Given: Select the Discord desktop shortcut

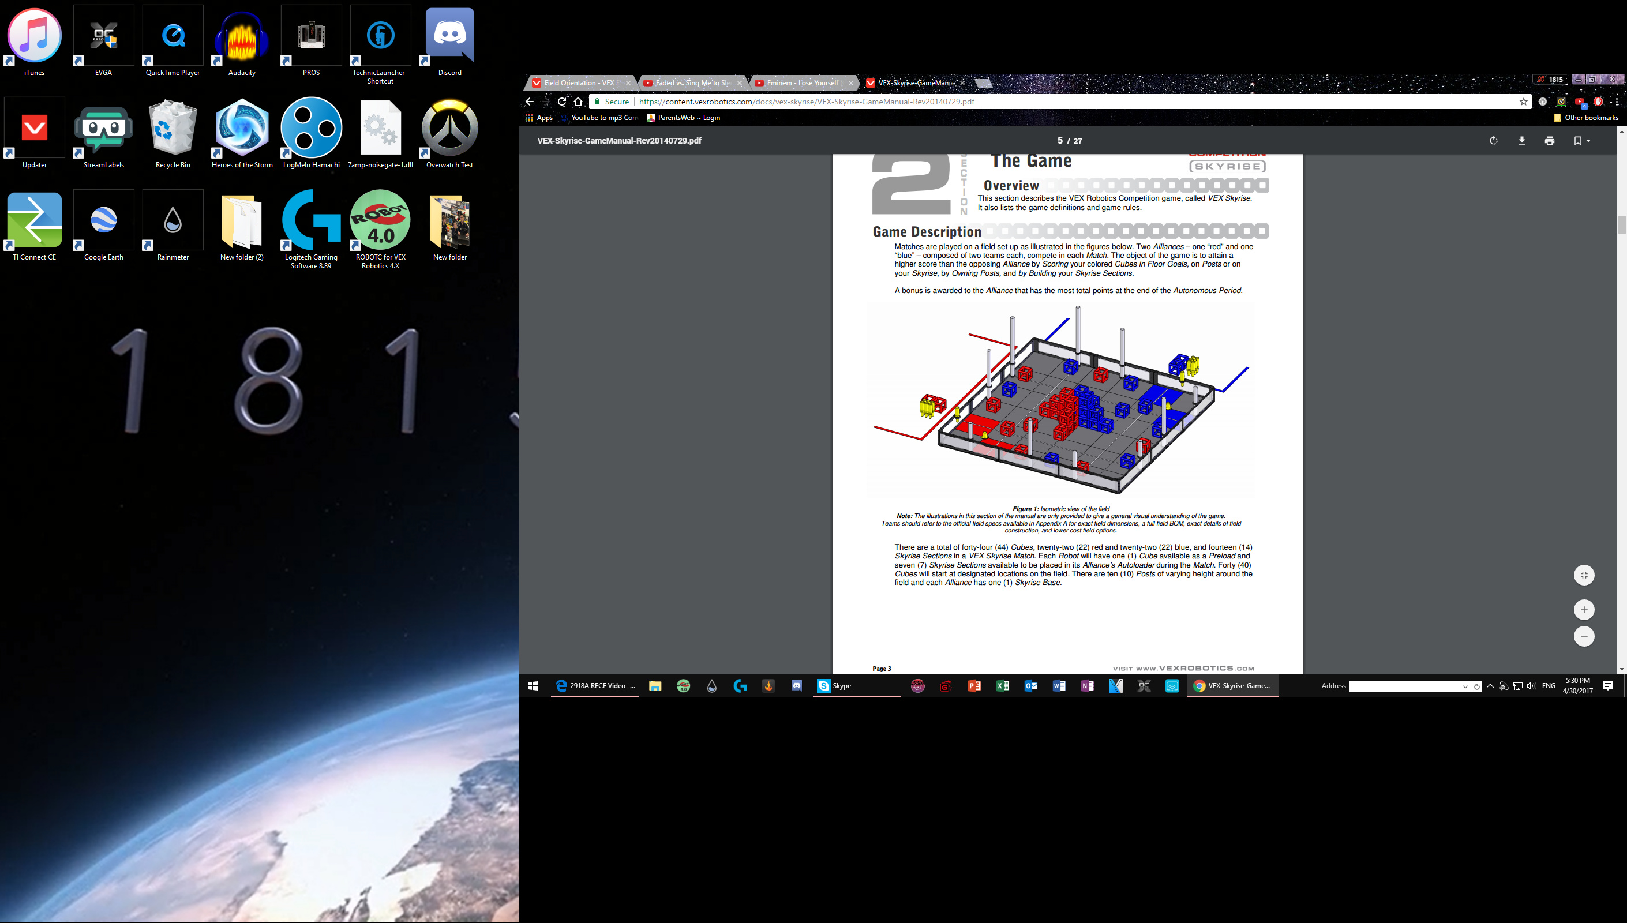Looking at the screenshot, I should point(450,42).
